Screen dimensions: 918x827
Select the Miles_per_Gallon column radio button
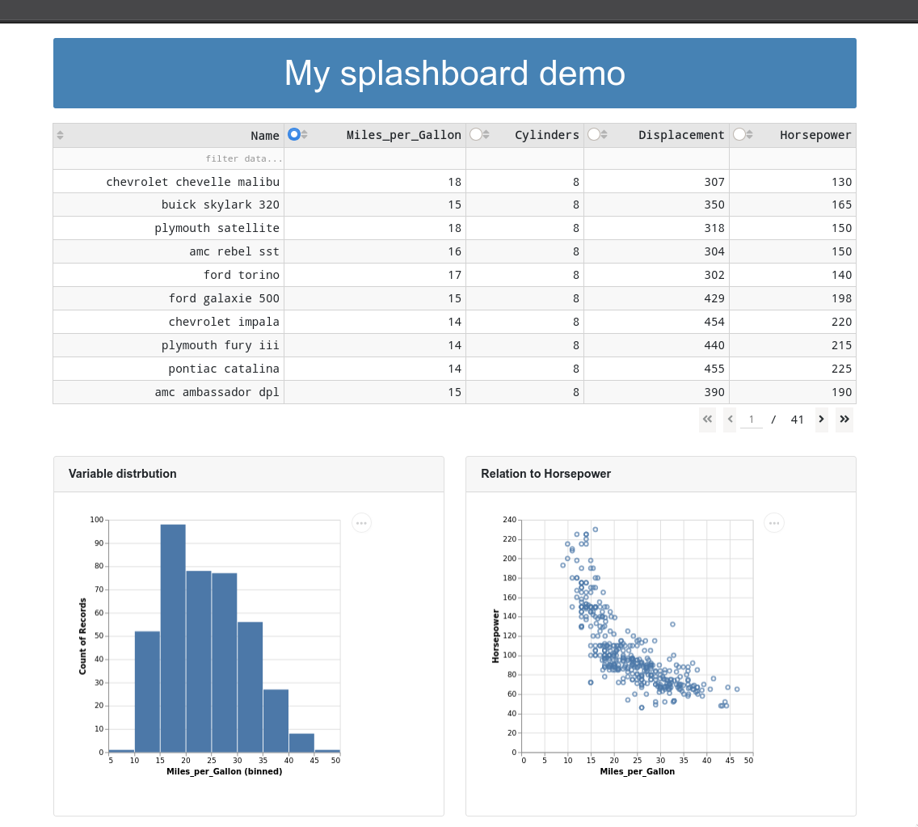(x=294, y=135)
